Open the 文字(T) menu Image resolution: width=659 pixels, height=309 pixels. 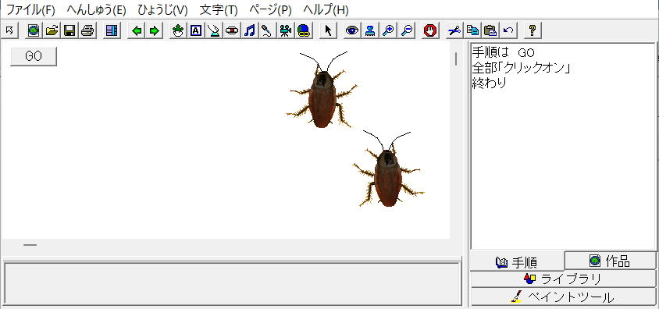click(219, 9)
